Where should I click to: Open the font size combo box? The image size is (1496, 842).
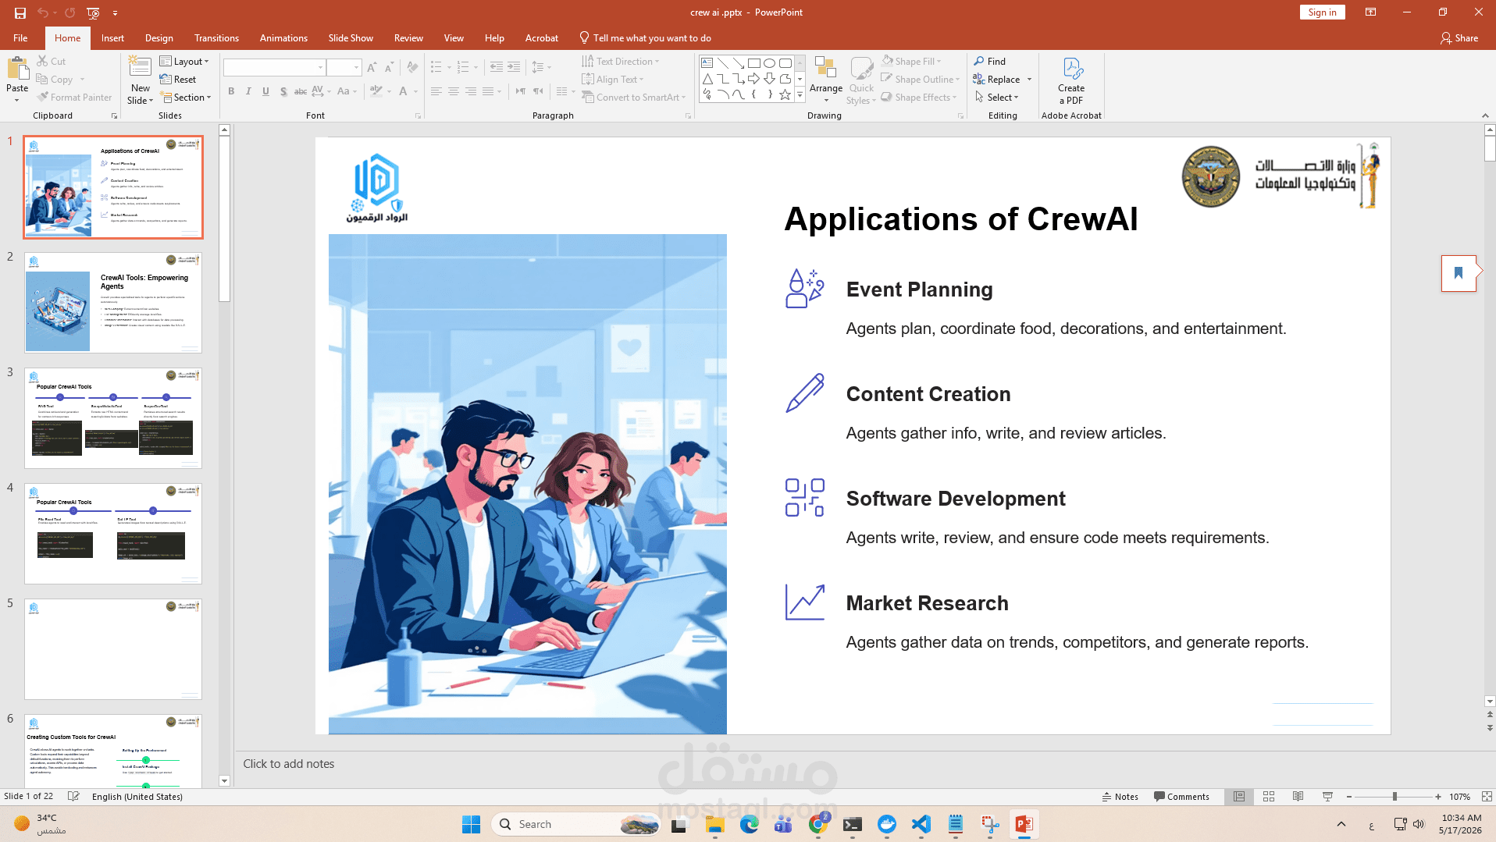point(344,68)
